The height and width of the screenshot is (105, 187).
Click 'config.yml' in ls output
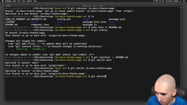64,19
